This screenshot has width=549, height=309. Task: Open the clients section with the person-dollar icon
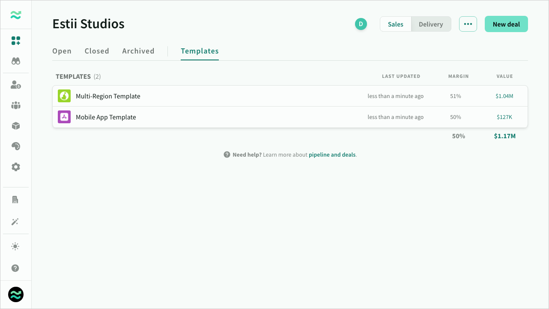pyautogui.click(x=16, y=85)
